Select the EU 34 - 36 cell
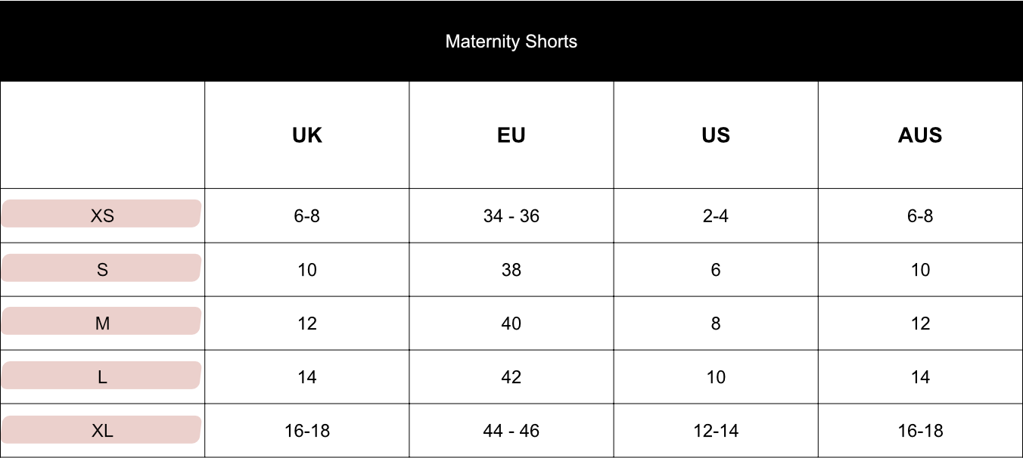1023x458 pixels. pyautogui.click(x=511, y=216)
